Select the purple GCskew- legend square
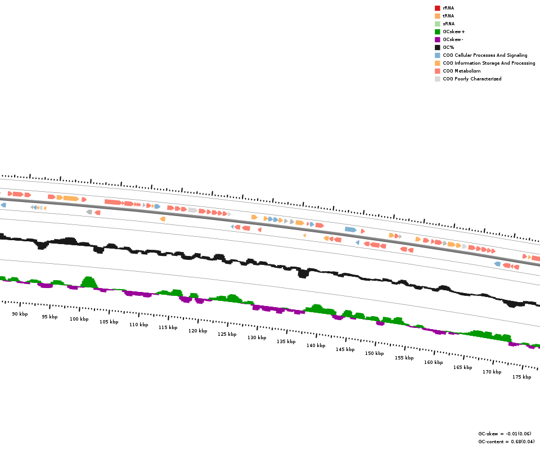The height and width of the screenshot is (450, 540). coord(437,39)
